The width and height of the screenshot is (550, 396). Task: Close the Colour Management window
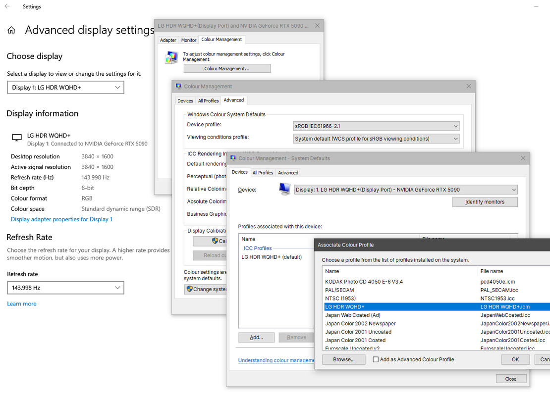point(469,86)
